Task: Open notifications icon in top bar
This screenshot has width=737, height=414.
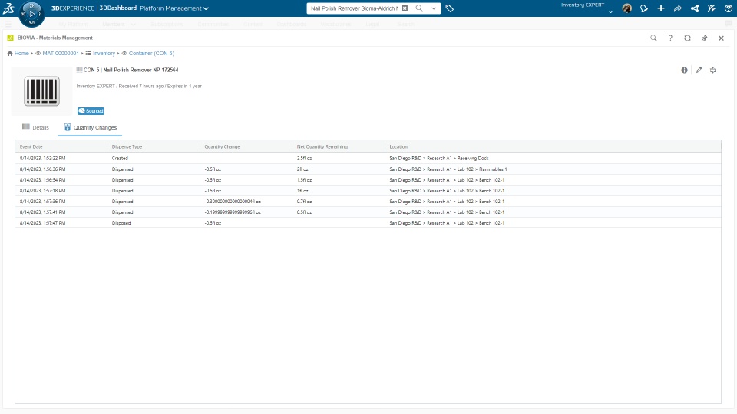Action: coord(644,8)
